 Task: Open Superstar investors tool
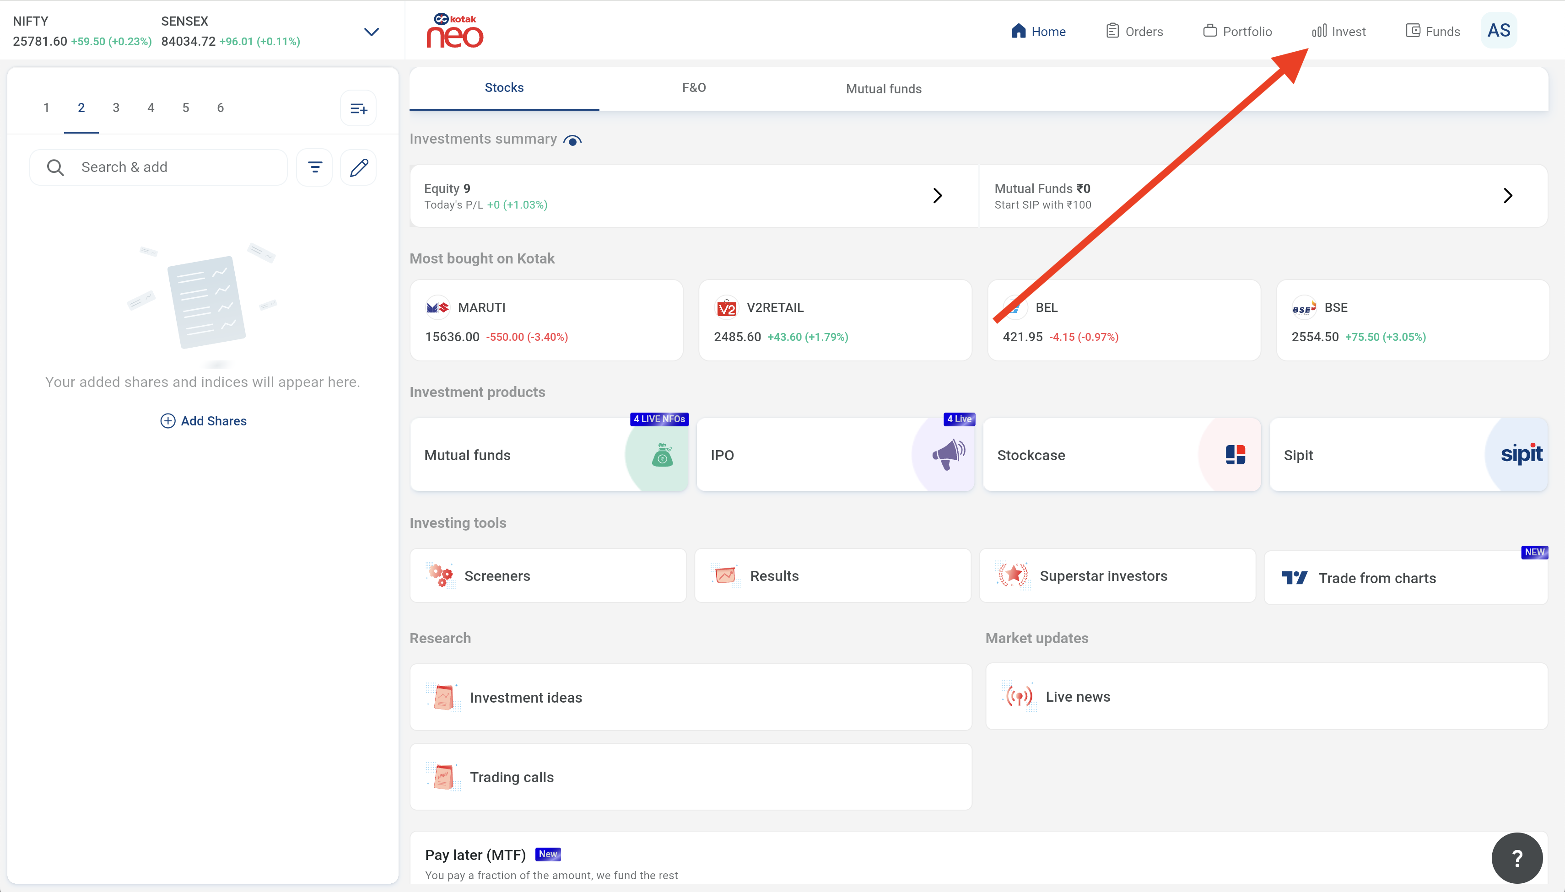(1117, 575)
